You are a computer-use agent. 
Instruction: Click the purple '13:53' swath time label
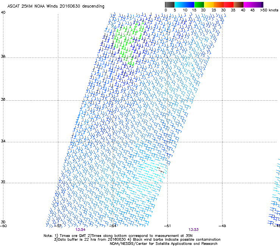coord(194,230)
